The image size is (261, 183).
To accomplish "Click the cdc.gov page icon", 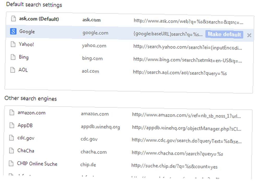I will 11,138.
